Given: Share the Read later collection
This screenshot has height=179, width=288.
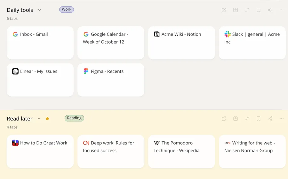Looking at the screenshot, I should pyautogui.click(x=270, y=119).
